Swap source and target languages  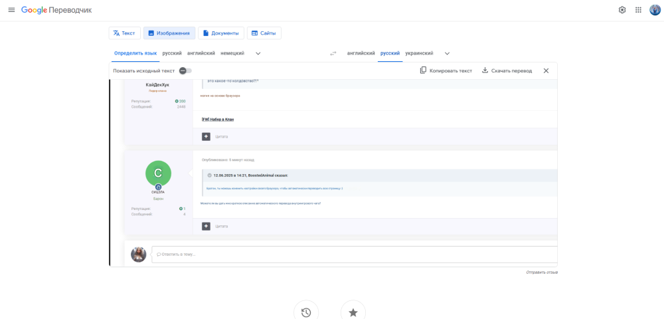(x=333, y=53)
